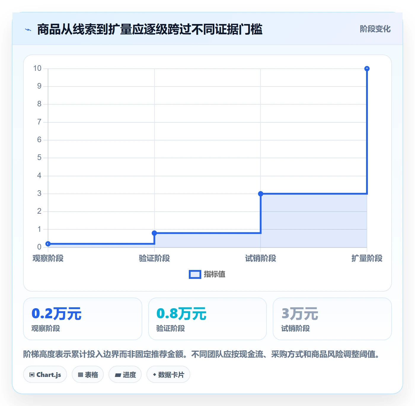Viewport: 415px width, 406px height.
Task: Click the square icon in Chart.js chip
Action: (x=32, y=375)
